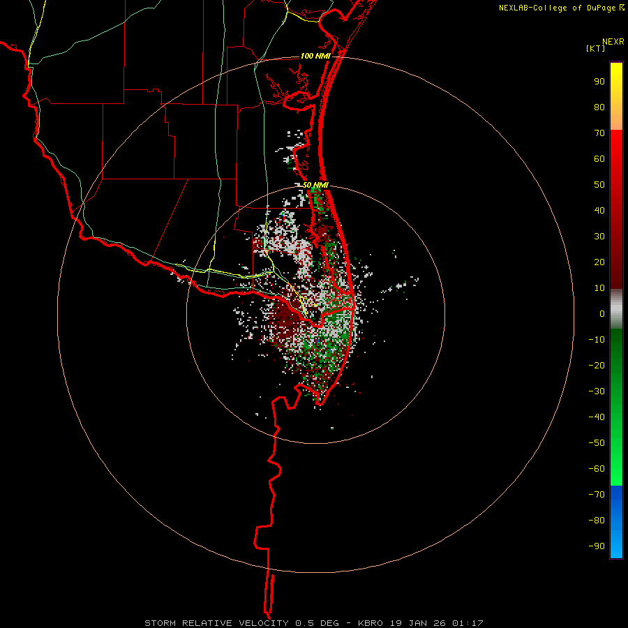Pick the bright green segment of the color bar
628x628 pixels.
[x=616, y=408]
